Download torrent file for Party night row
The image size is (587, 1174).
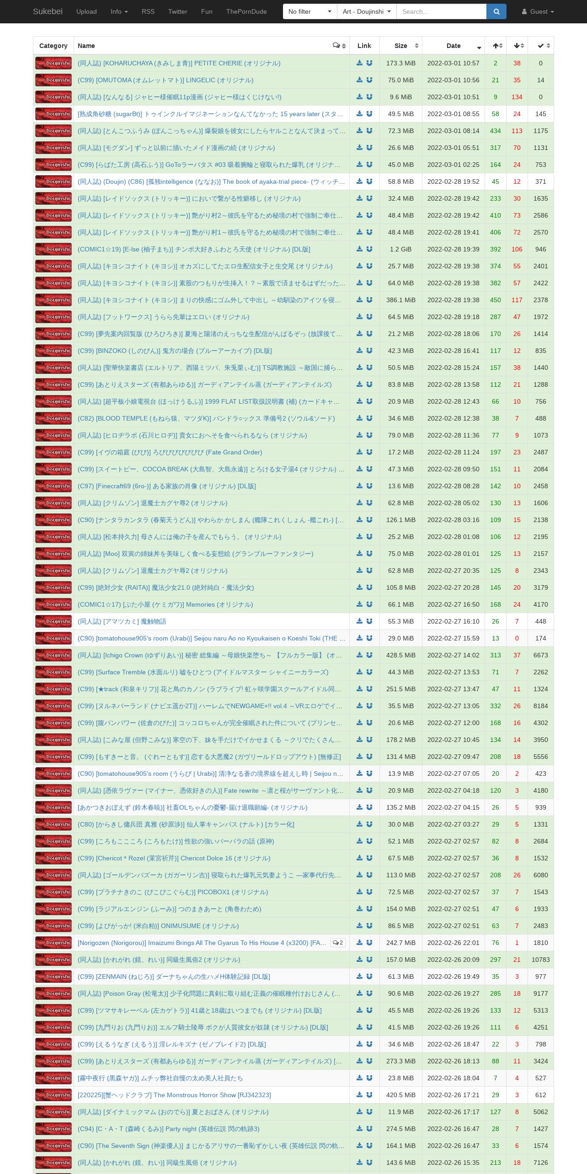[x=359, y=1129]
